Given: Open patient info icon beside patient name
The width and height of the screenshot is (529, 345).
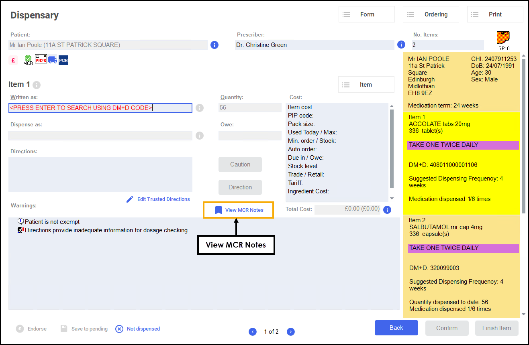Looking at the screenshot, I should 214,45.
